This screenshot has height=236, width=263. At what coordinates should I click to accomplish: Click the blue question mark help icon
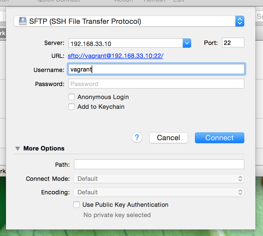click(x=137, y=137)
